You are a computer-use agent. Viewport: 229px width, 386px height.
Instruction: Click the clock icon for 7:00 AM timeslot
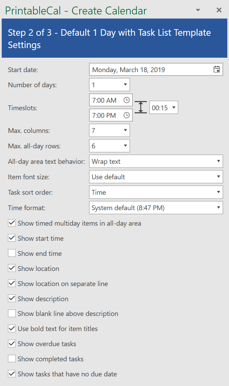click(126, 100)
